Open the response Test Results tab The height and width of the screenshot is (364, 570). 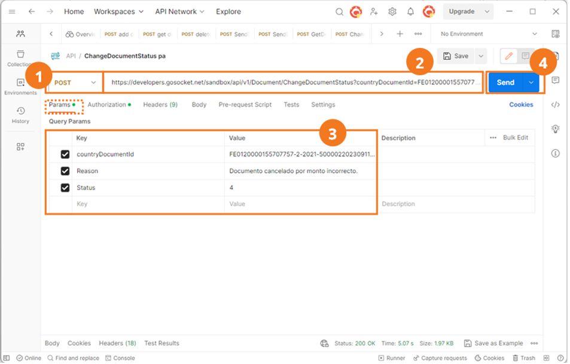161,344
